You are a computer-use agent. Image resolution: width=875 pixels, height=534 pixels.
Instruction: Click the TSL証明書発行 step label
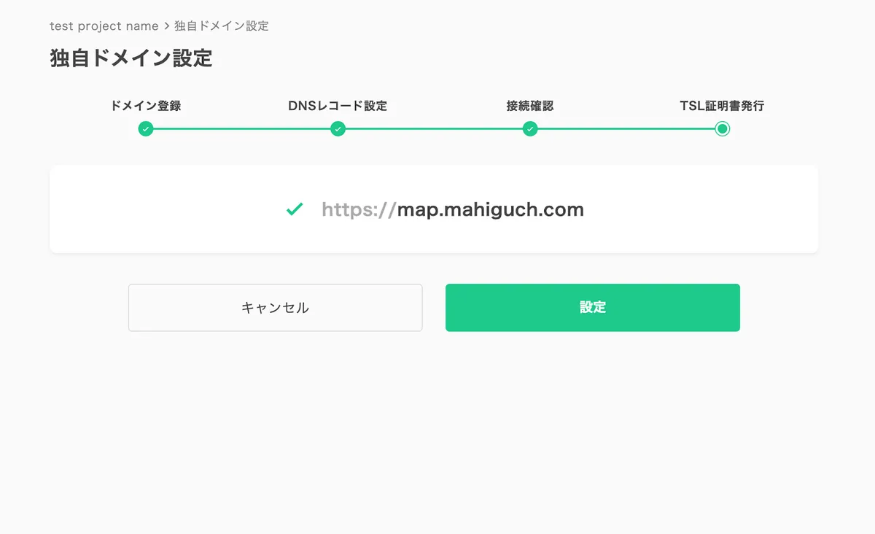click(x=722, y=106)
